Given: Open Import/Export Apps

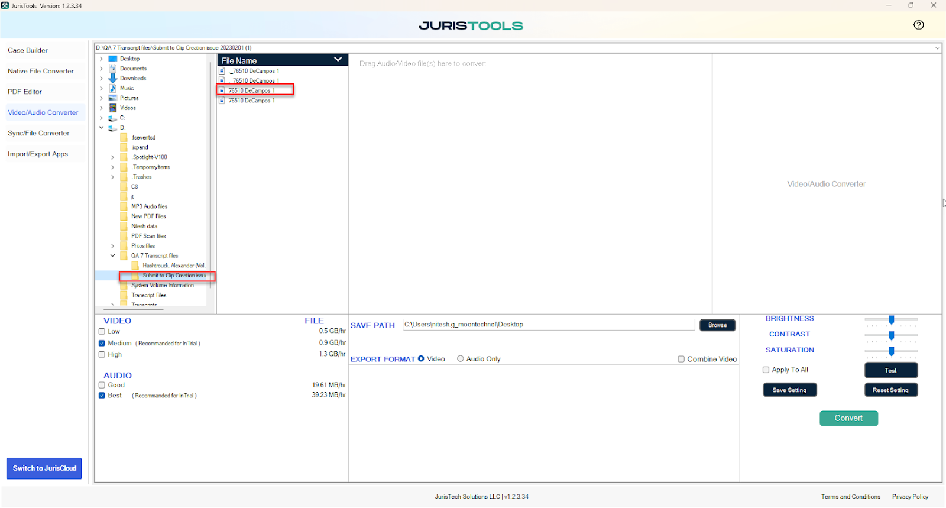Looking at the screenshot, I should [38, 154].
